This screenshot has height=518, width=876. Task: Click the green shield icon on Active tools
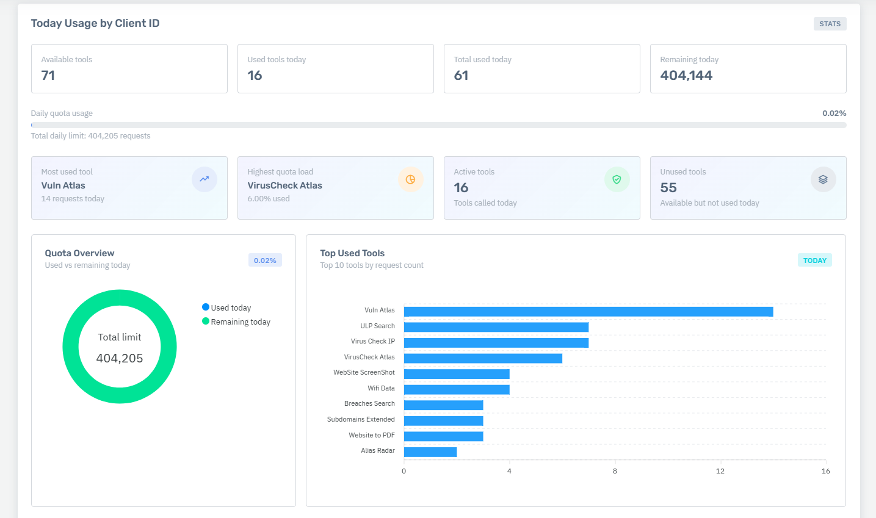pyautogui.click(x=617, y=179)
